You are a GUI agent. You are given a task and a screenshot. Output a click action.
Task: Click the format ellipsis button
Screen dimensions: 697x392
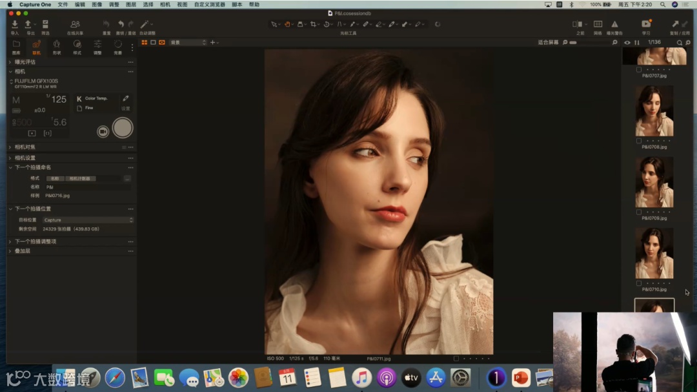pos(127,178)
